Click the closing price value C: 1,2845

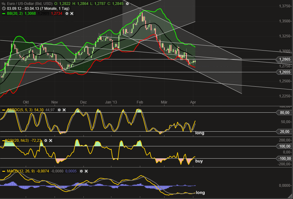(115, 4)
